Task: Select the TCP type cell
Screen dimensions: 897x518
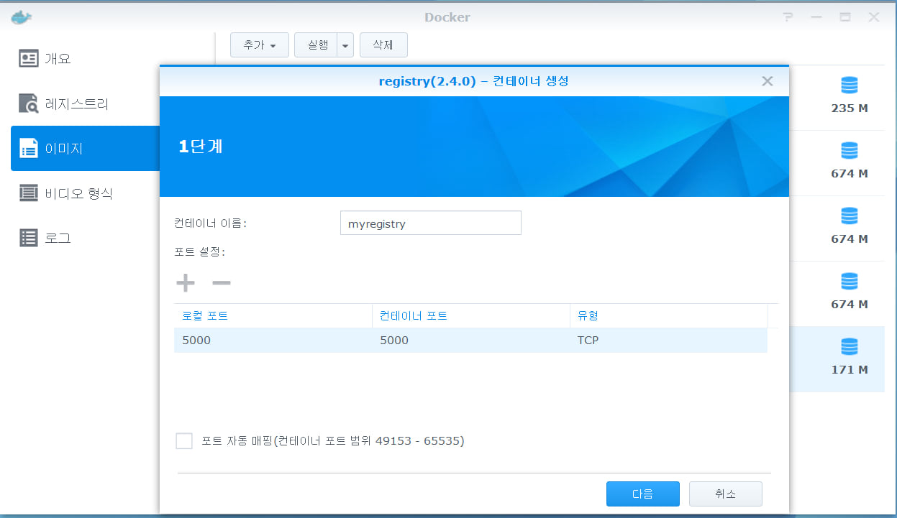Action: [668, 341]
